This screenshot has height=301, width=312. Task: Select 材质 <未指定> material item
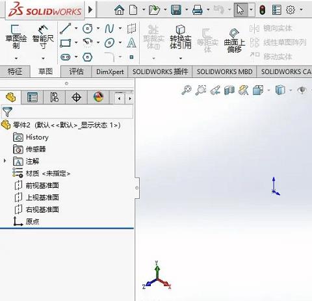pos(42,173)
